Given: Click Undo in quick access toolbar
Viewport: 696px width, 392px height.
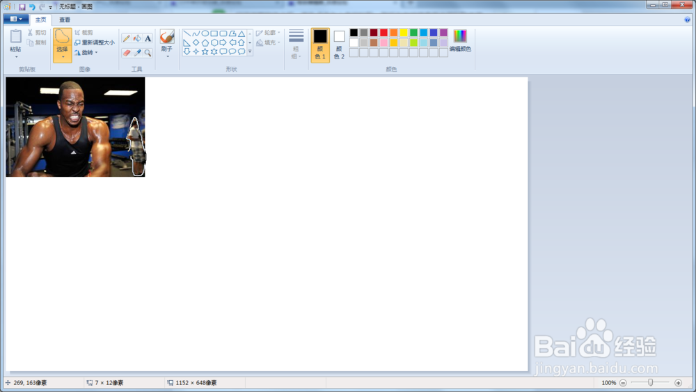Looking at the screenshot, I should click(x=32, y=7).
